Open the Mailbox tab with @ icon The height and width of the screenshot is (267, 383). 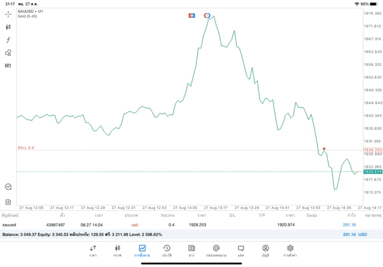tap(216, 250)
